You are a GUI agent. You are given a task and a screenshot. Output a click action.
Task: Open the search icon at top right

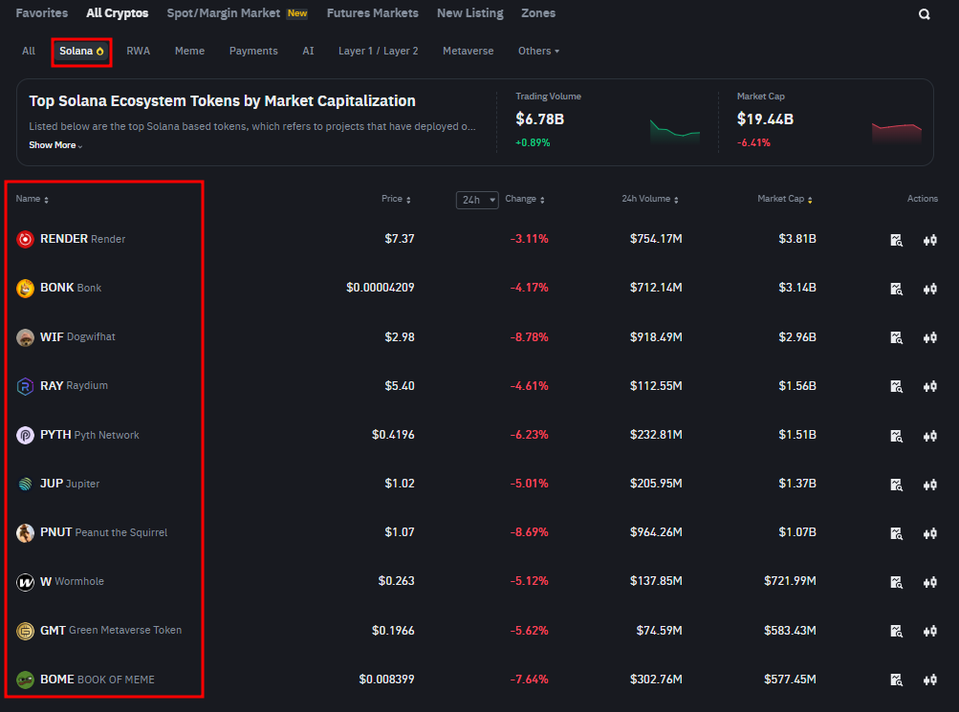coord(925,14)
